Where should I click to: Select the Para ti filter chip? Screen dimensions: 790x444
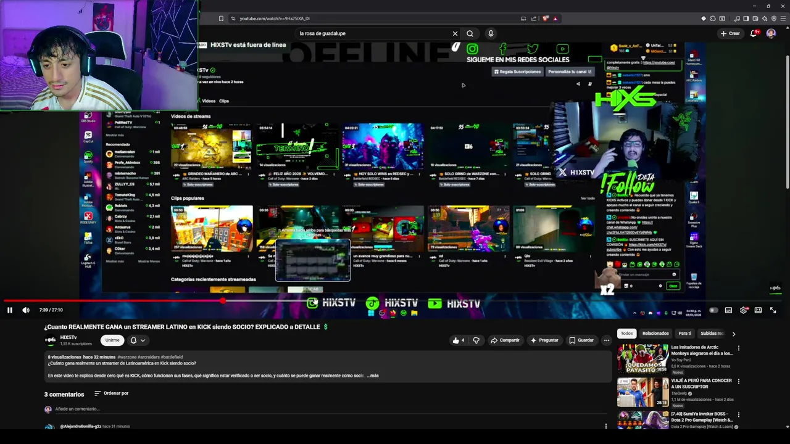point(685,334)
